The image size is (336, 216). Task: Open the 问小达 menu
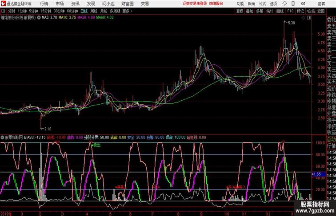tap(108, 4)
